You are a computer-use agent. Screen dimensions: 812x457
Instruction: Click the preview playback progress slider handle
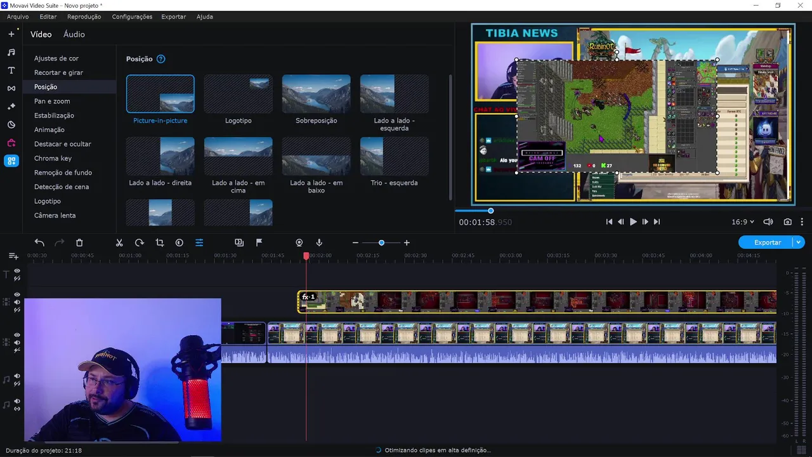click(x=490, y=211)
